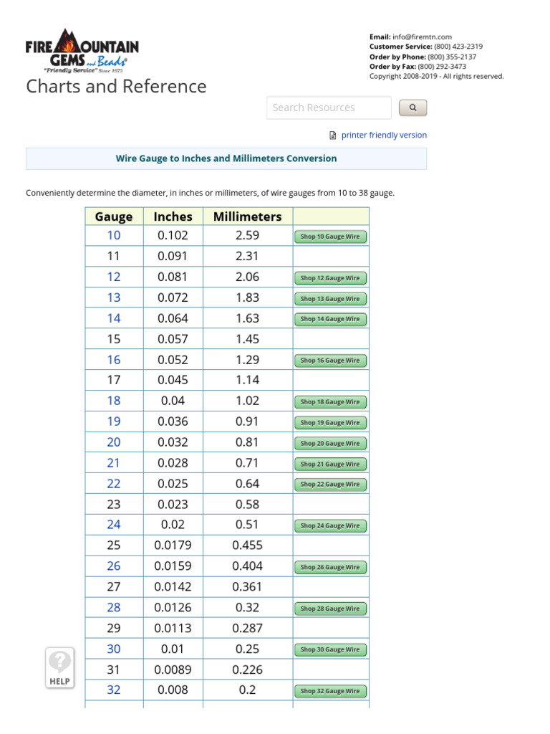The image size is (550, 734).
Task: Click the Shop 30 Gauge Wire button
Action: (x=330, y=649)
